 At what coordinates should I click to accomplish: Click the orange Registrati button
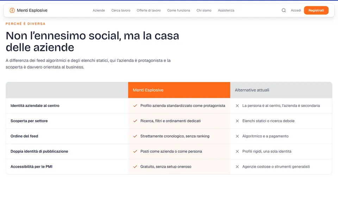pos(316,10)
